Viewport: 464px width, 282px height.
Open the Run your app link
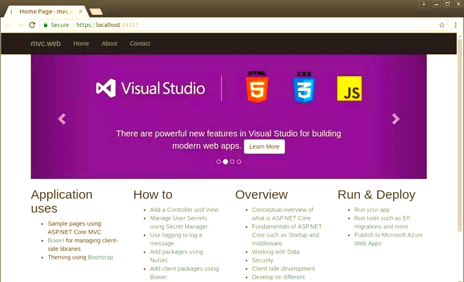372,210
